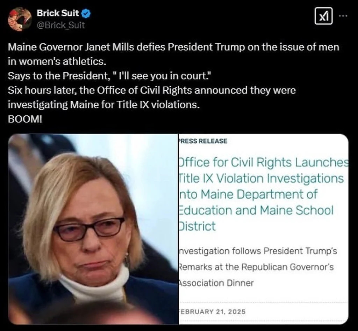Click the "Office for Civil Rights Launches" headline
Viewport: 358px width, 331px height.
pos(264,163)
